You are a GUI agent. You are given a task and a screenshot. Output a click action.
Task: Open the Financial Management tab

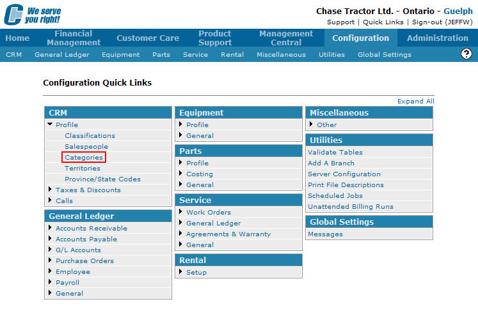pos(74,38)
